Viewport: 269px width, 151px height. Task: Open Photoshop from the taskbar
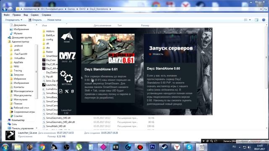tap(152, 147)
